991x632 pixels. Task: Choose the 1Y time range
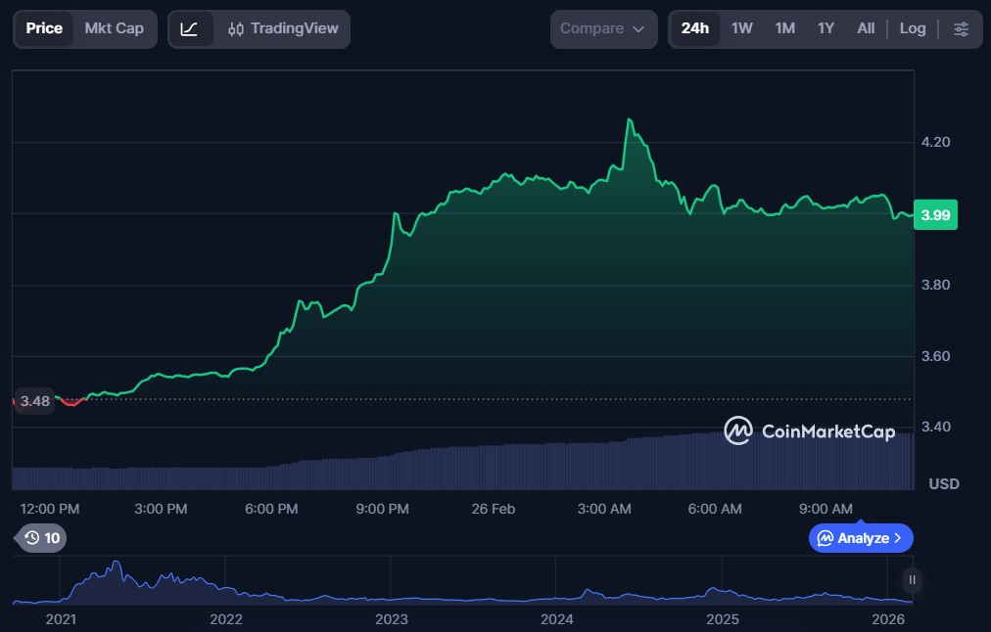point(826,29)
